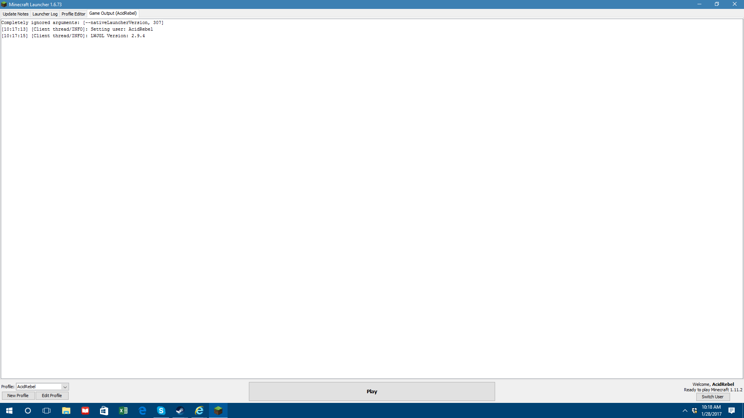Close the Minecraft Launcher window

pos(735,4)
